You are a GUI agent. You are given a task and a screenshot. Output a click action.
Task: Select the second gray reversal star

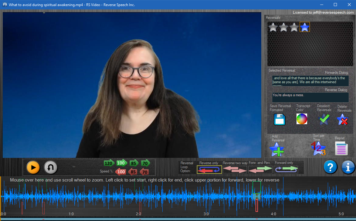[283, 27]
